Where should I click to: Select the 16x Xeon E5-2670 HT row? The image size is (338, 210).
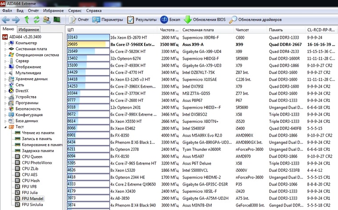202,37
